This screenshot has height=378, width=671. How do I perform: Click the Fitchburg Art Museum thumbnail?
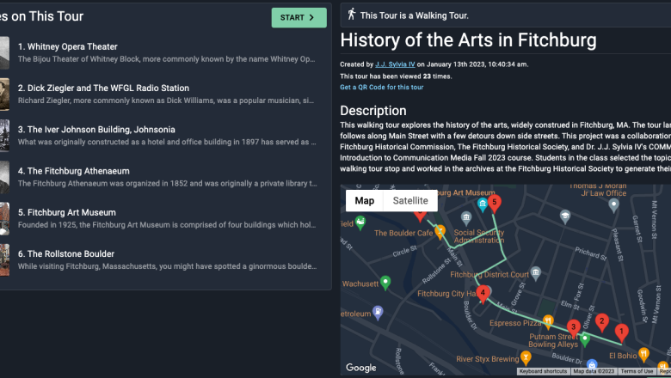[4, 219]
